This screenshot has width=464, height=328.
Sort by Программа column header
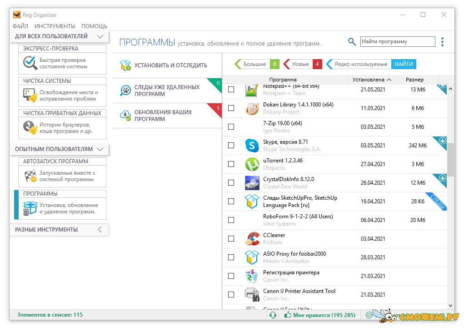[283, 80]
